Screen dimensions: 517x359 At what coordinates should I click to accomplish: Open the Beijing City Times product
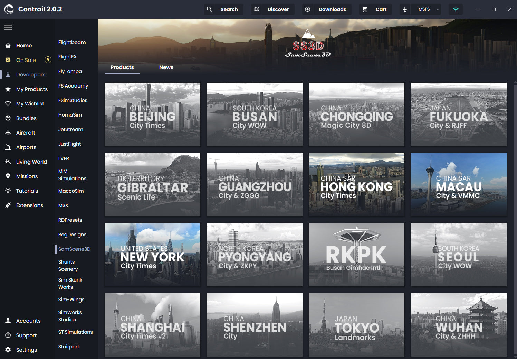point(153,114)
